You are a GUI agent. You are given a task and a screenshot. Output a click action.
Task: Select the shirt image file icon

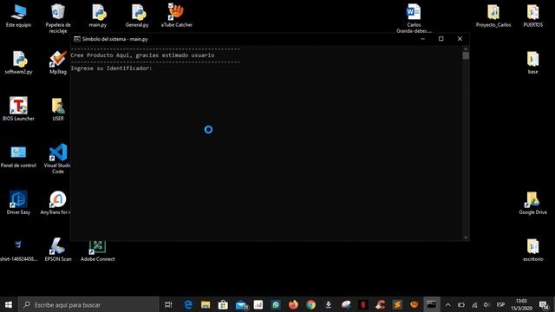pos(18,250)
